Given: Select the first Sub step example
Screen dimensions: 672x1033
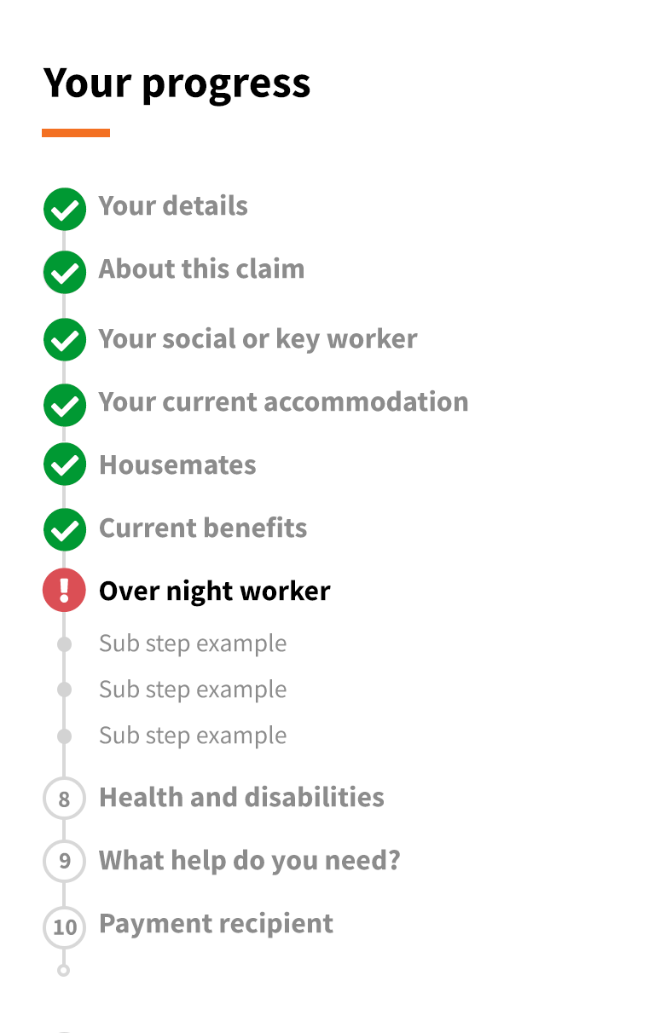Looking at the screenshot, I should tap(192, 643).
